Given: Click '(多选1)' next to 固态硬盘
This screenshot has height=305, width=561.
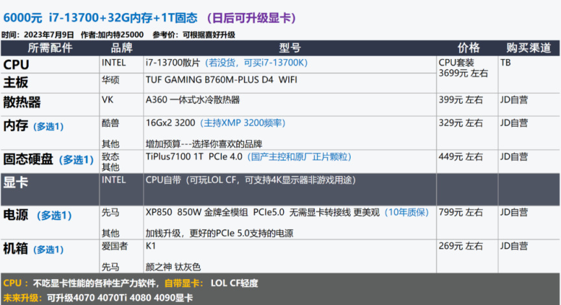Looking at the screenshot, I should click(x=76, y=160).
